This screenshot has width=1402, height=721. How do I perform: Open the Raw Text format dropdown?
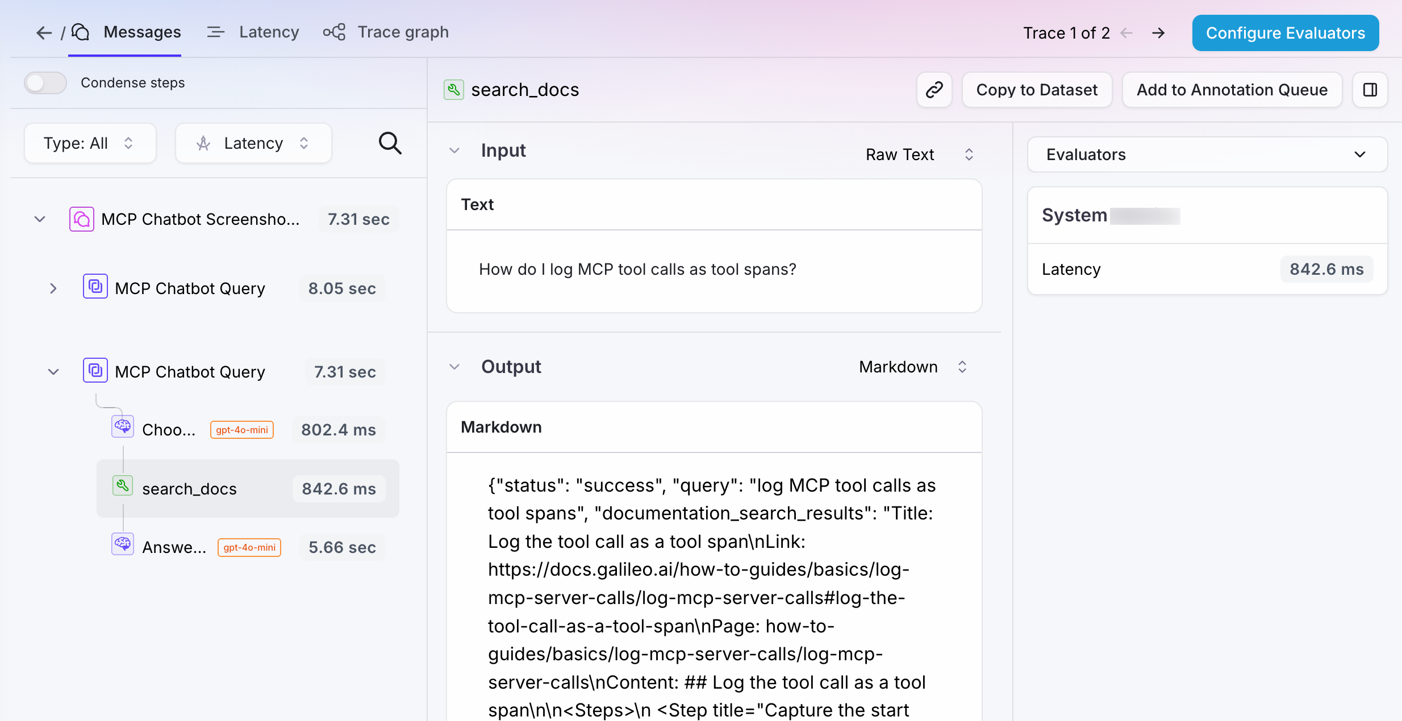pyautogui.click(x=920, y=154)
